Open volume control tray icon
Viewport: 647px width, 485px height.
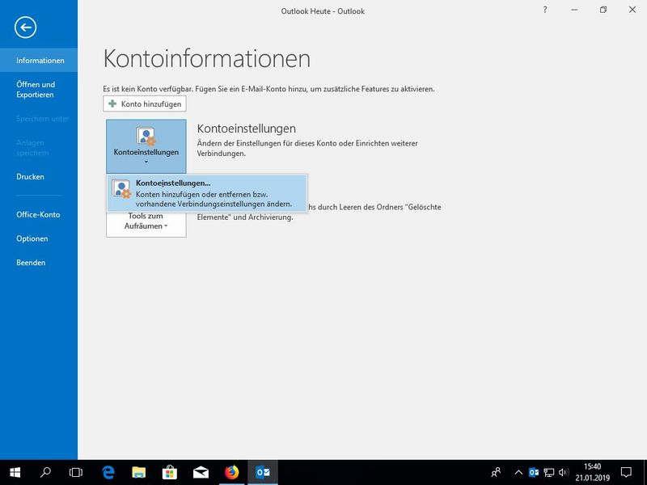tap(564, 472)
